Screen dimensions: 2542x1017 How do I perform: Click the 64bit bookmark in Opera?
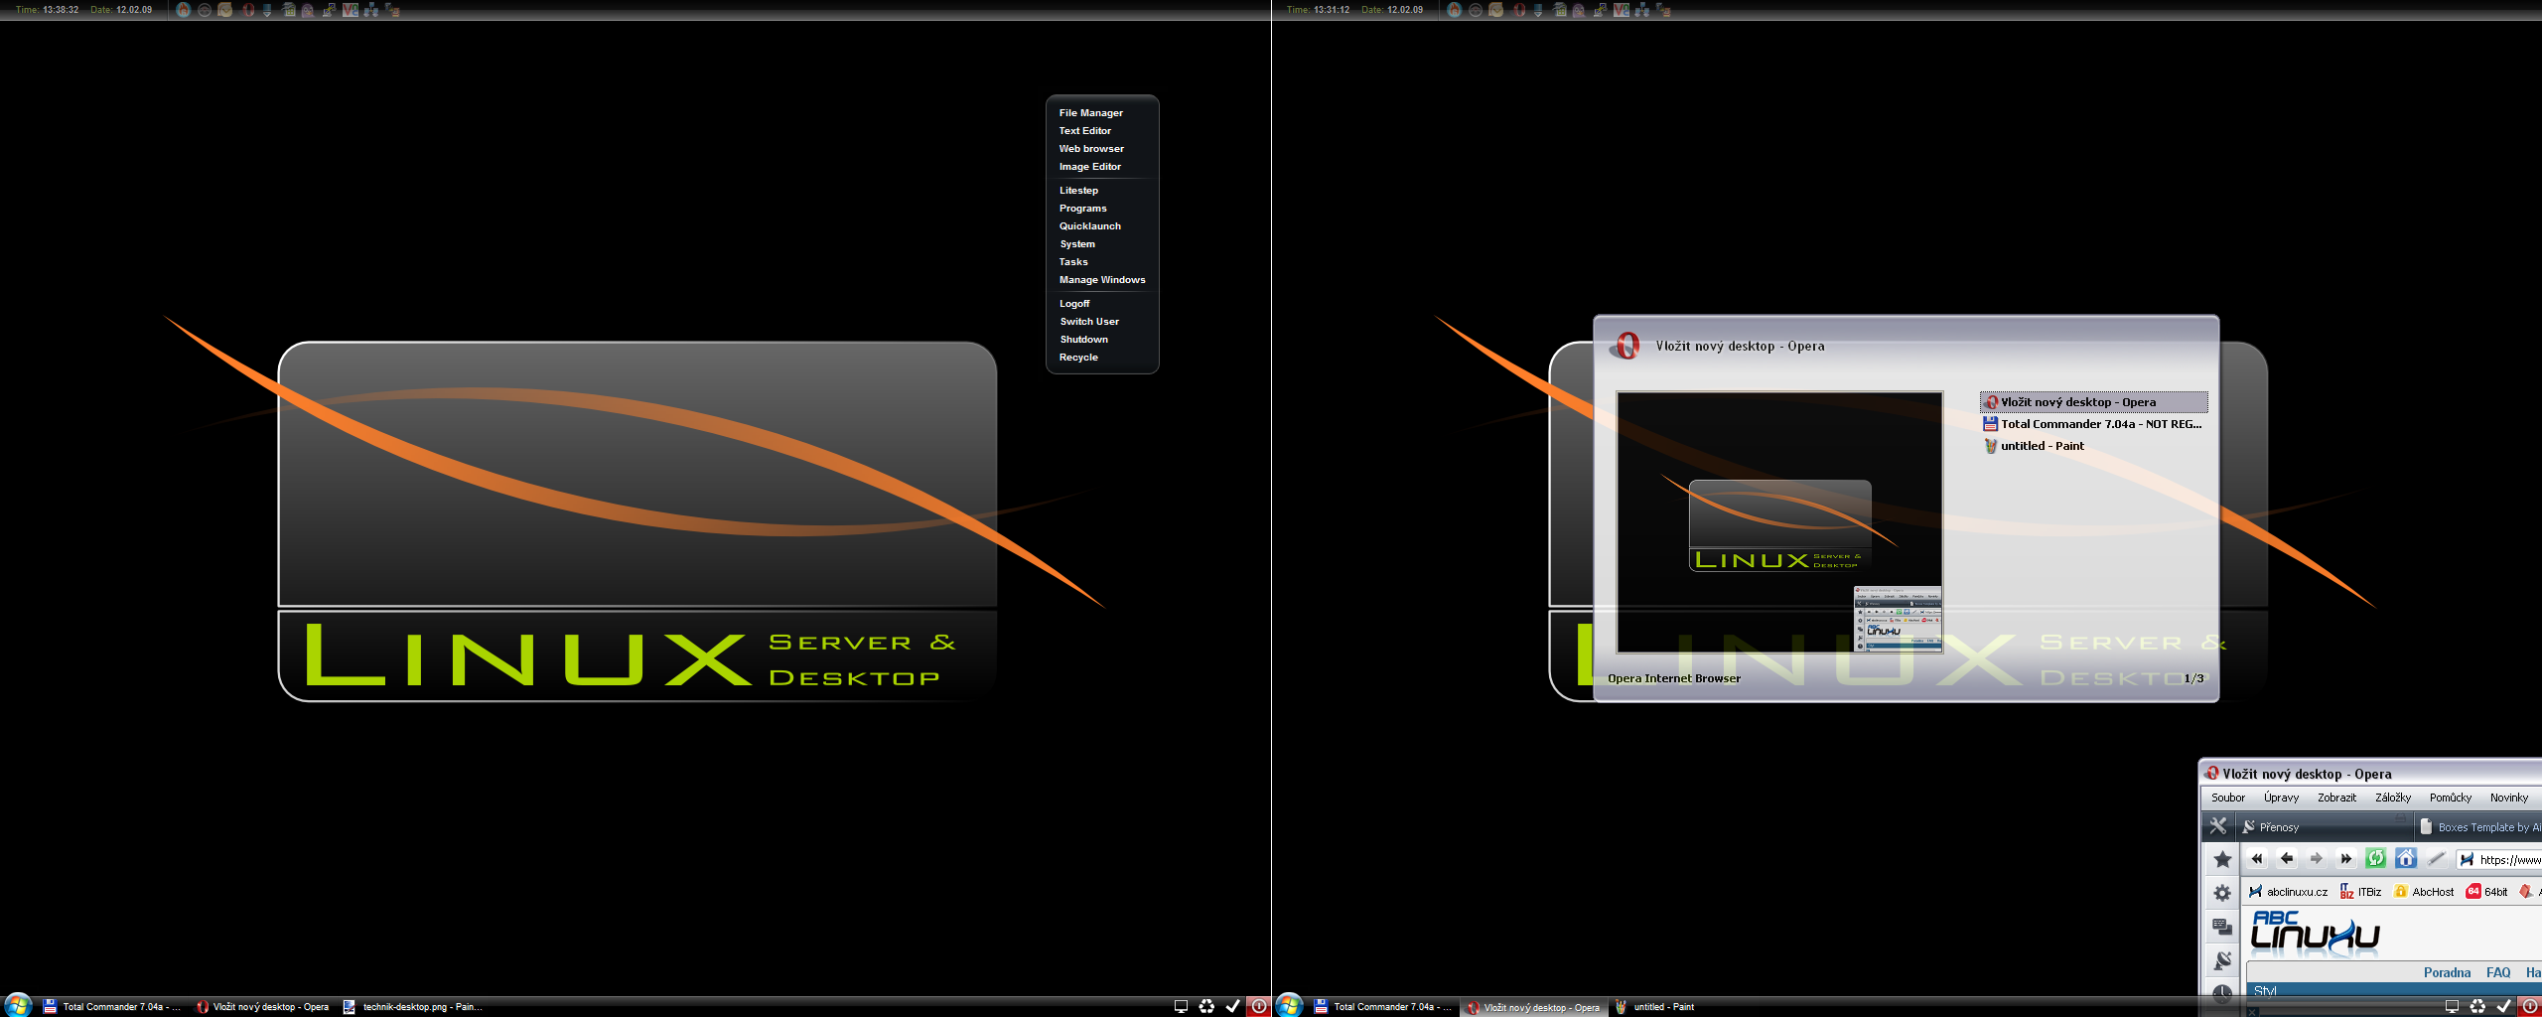2487,892
